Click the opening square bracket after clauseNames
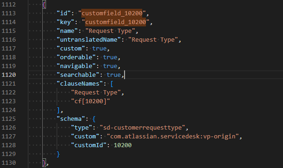 pos(112,84)
